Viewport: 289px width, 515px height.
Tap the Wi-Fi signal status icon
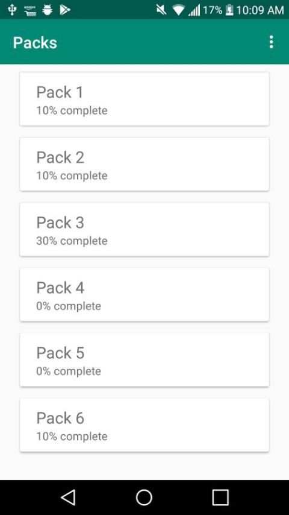point(178,10)
